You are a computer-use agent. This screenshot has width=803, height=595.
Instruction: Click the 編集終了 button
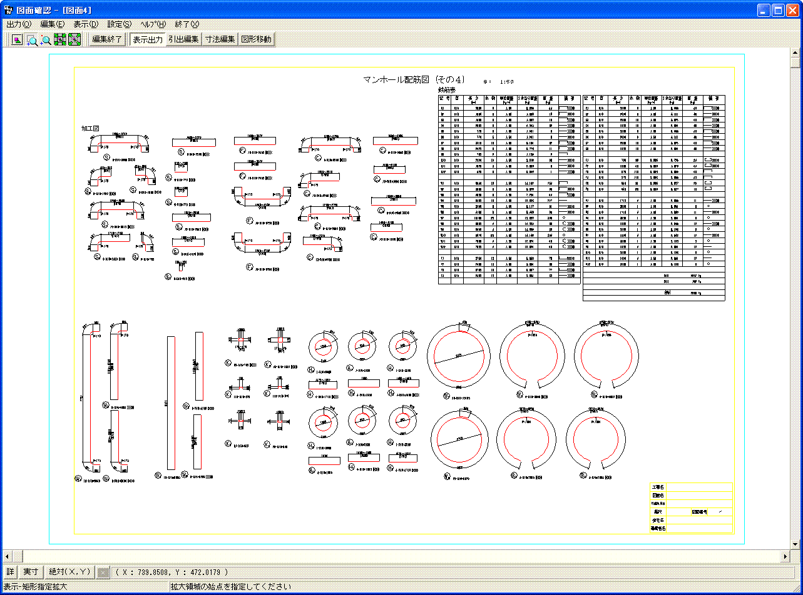coord(108,39)
